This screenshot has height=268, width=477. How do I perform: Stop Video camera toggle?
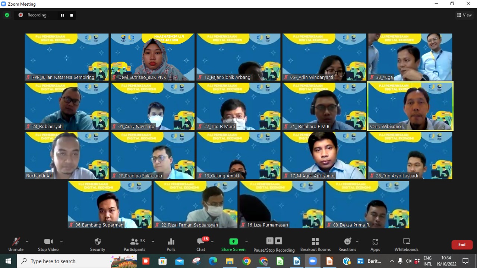(x=48, y=244)
